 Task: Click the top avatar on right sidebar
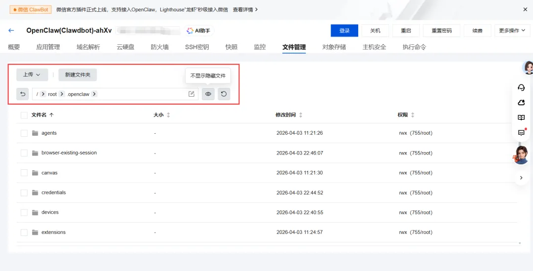coord(528,67)
